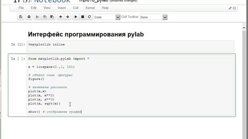Open the Edit menu
248x139 pixels.
(x=34, y=8)
